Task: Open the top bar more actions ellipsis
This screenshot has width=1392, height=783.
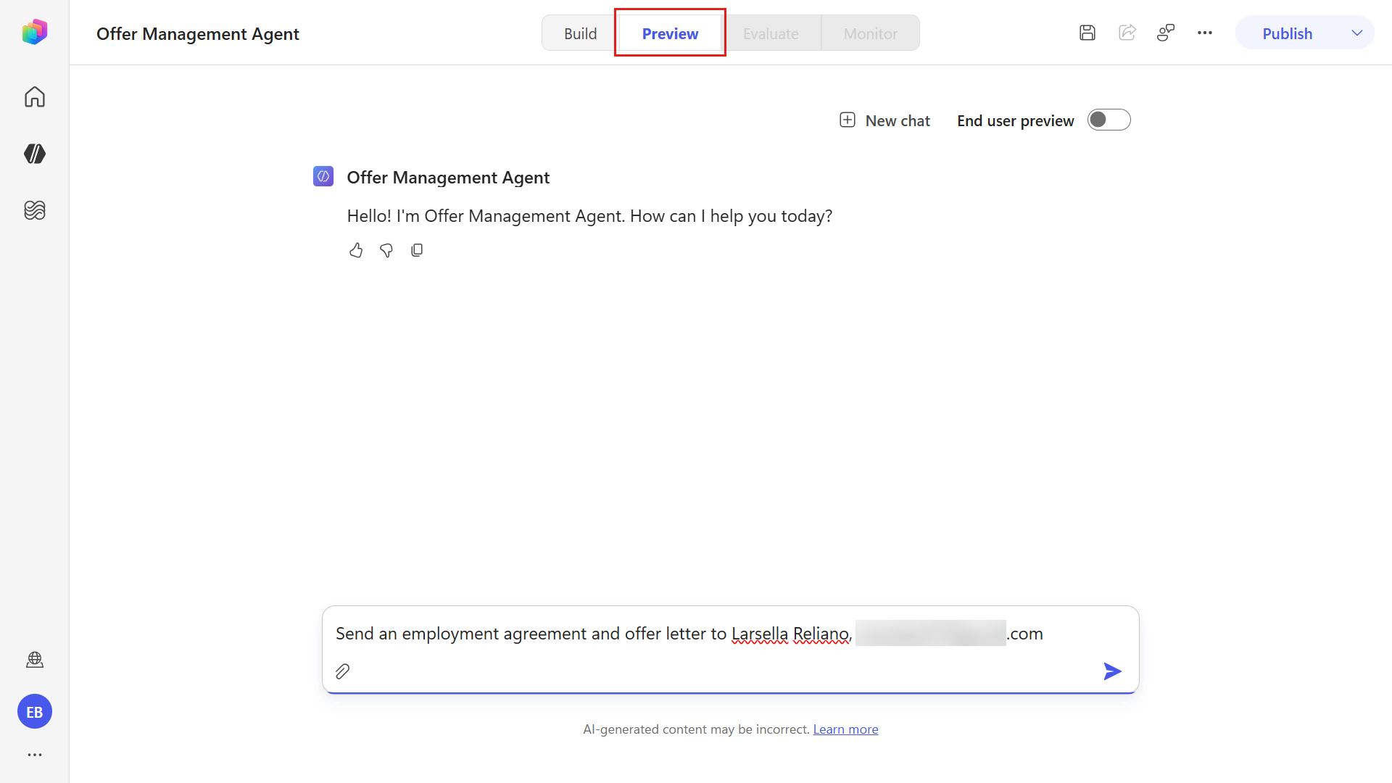Action: [1205, 33]
